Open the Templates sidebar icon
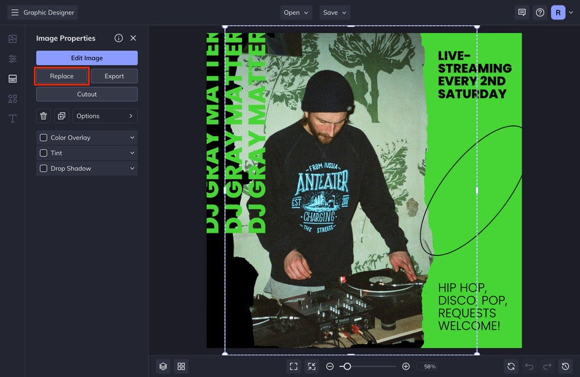This screenshot has height=377, width=580. [x=12, y=79]
